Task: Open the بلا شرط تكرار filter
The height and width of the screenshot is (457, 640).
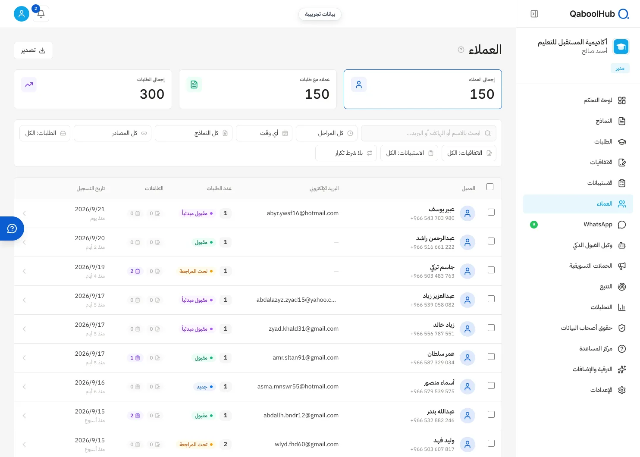Action: [x=346, y=153]
